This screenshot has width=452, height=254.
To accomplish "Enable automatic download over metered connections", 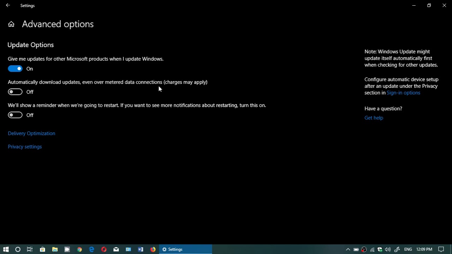I will 15,92.
